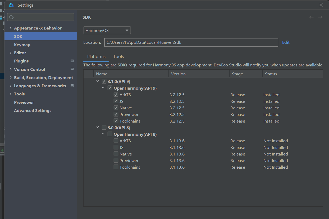Viewport: 329px width, 219px height.
Task: Click version 3.1.13.6 in the Previewer row
Action: click(177, 160)
